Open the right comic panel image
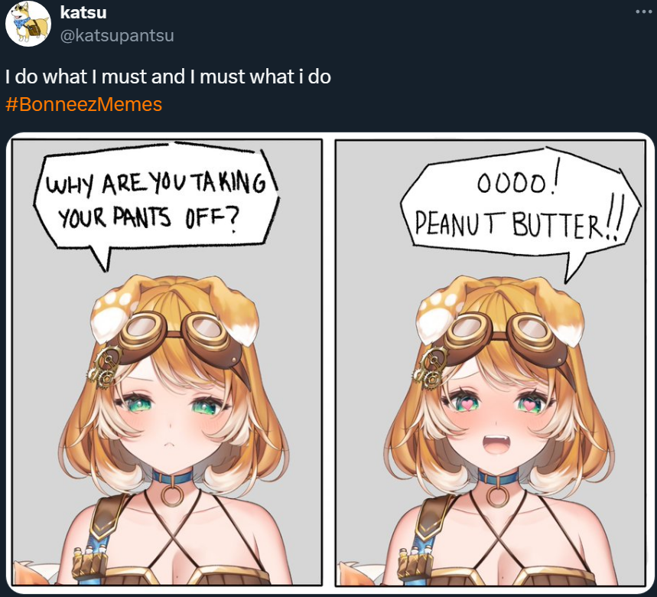 point(490,364)
